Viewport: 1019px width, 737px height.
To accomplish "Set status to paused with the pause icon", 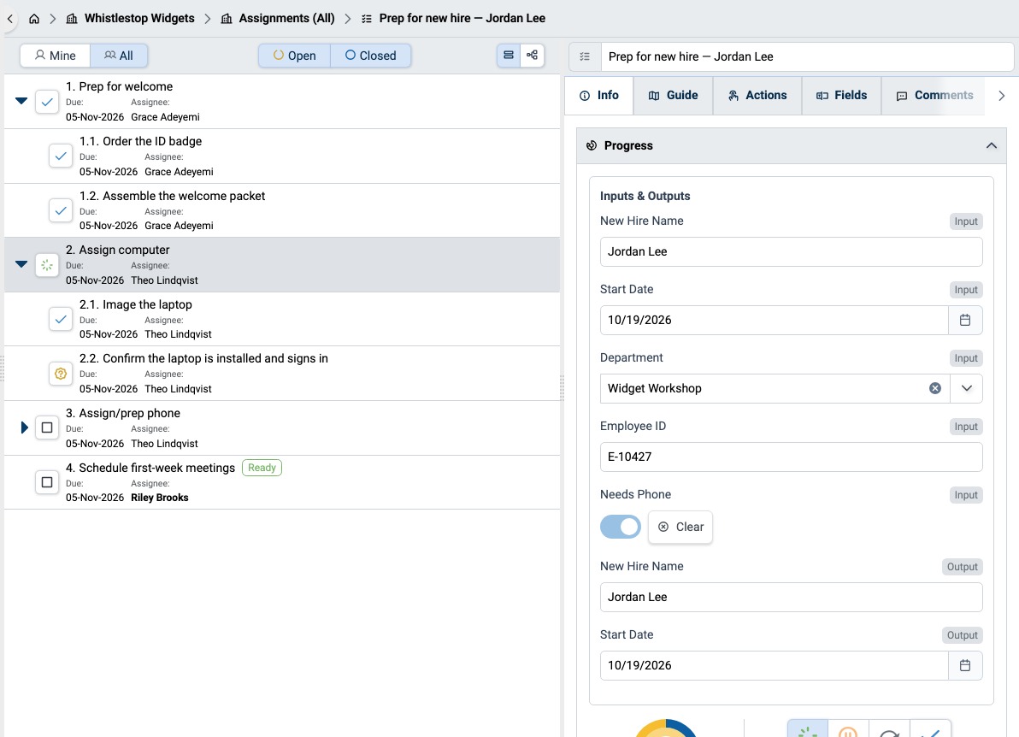I will pyautogui.click(x=848, y=730).
